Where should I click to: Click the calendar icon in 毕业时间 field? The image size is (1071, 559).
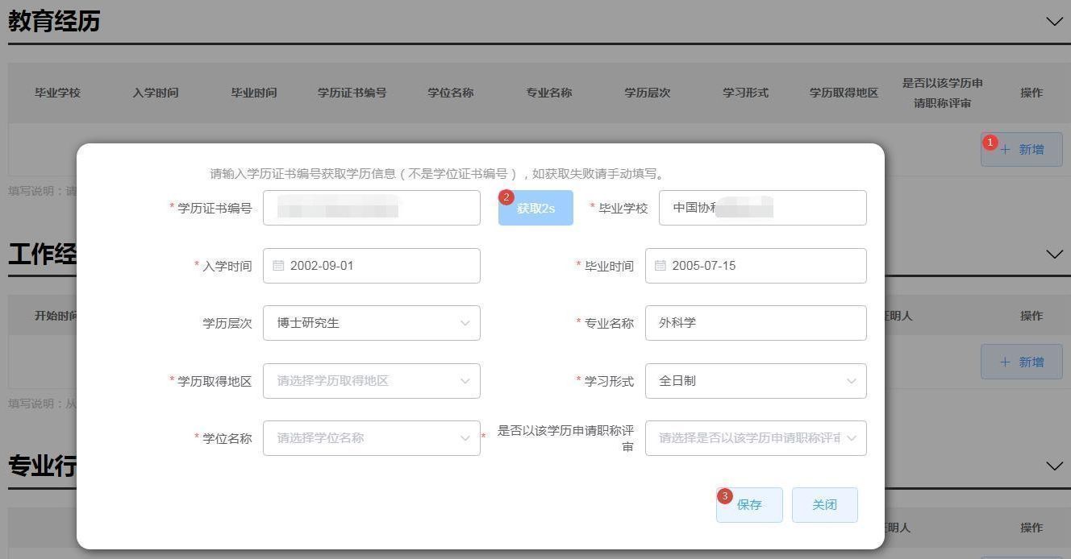pyautogui.click(x=661, y=266)
